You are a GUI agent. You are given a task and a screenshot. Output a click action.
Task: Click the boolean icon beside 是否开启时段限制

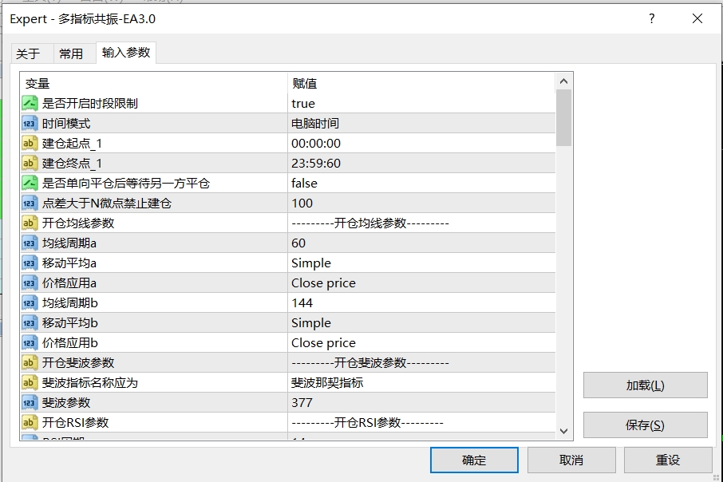tap(30, 104)
